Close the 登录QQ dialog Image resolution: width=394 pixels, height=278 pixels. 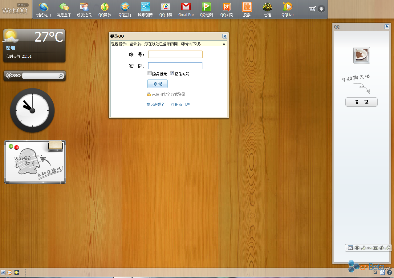tap(225, 36)
